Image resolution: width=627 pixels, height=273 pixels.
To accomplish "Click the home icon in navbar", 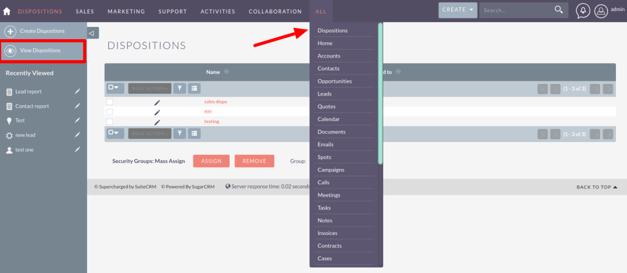I will click(x=7, y=11).
